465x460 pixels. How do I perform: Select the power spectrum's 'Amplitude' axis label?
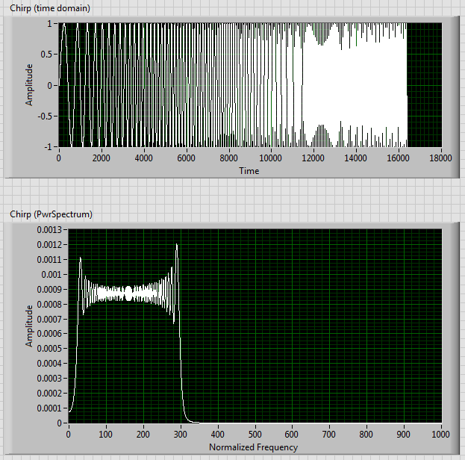click(x=29, y=326)
